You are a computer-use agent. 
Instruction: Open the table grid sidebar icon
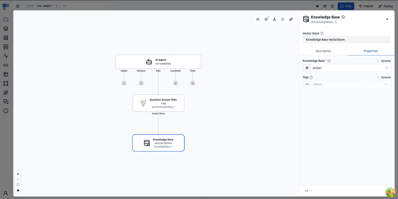click(x=6, y=74)
